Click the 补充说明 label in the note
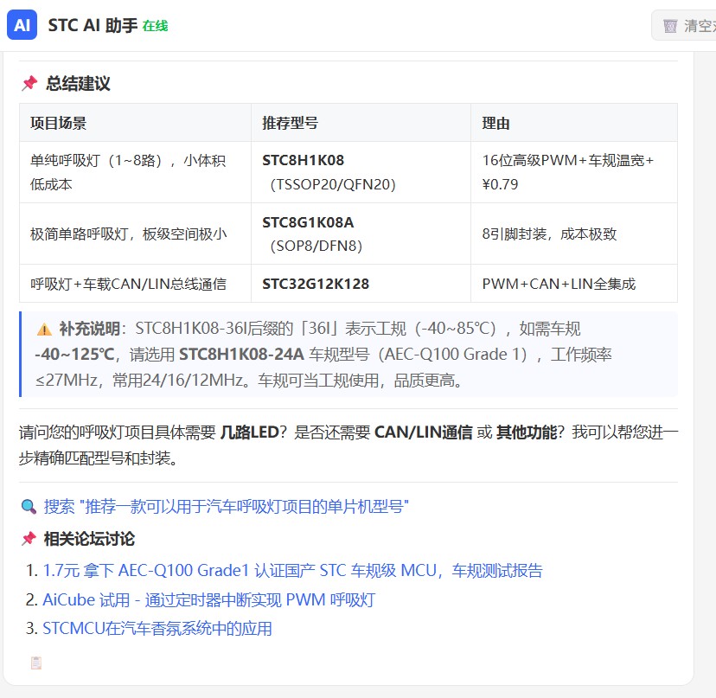Viewport: 716px width, 698px height. click(89, 329)
